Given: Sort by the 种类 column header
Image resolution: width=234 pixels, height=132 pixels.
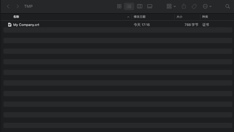Looking at the screenshot, I should point(205,17).
